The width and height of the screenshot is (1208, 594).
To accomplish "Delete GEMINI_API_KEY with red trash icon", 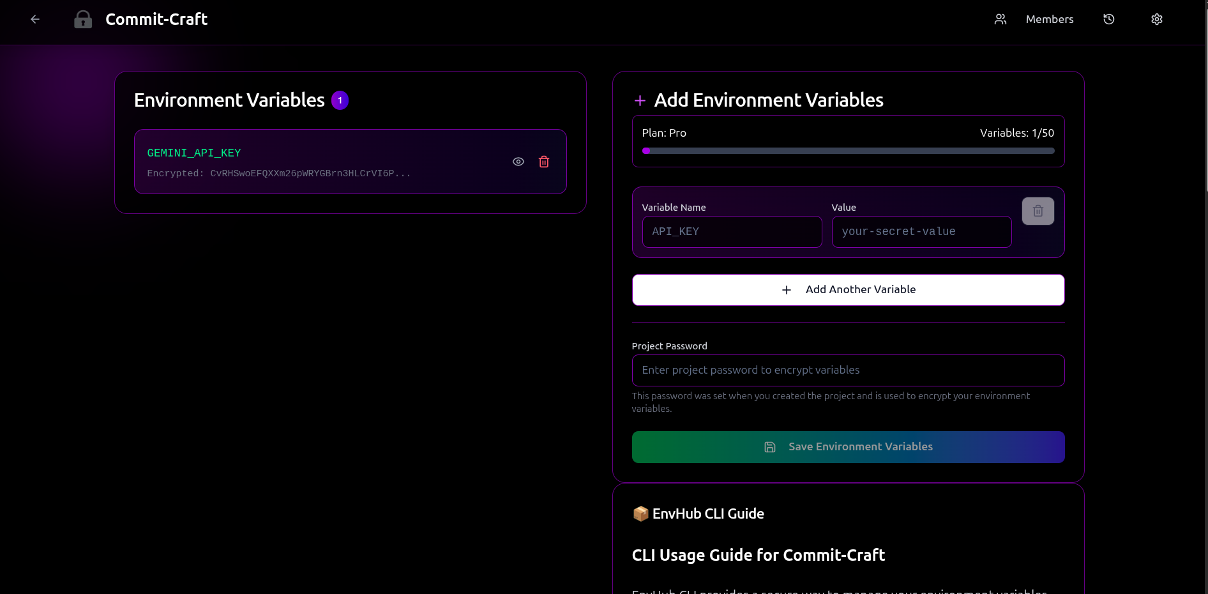I will point(544,162).
